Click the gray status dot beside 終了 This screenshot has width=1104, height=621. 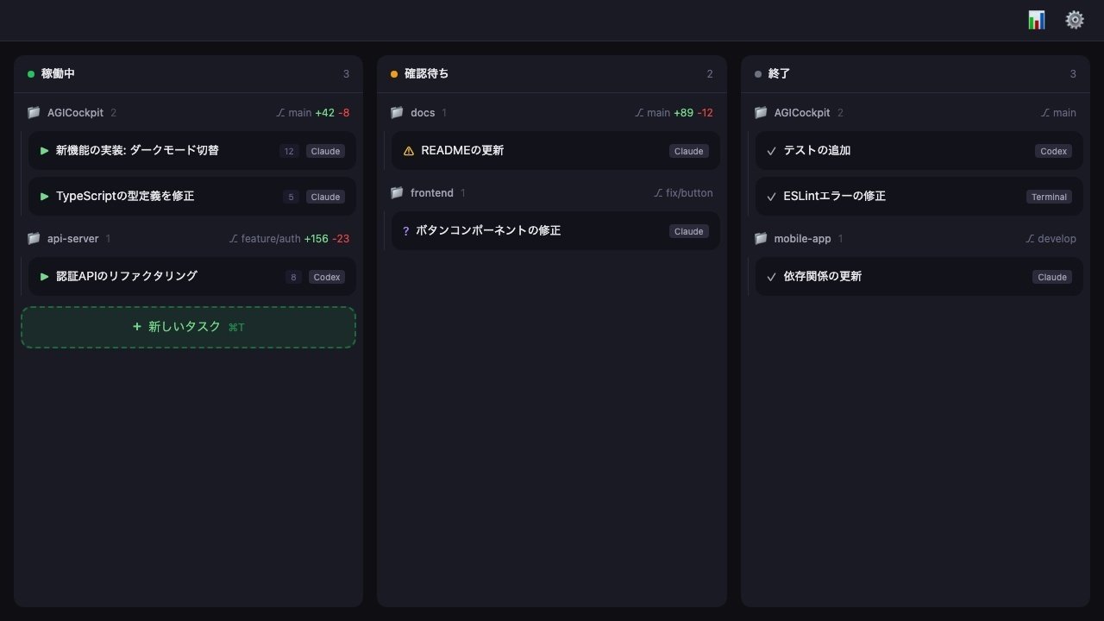(x=758, y=74)
